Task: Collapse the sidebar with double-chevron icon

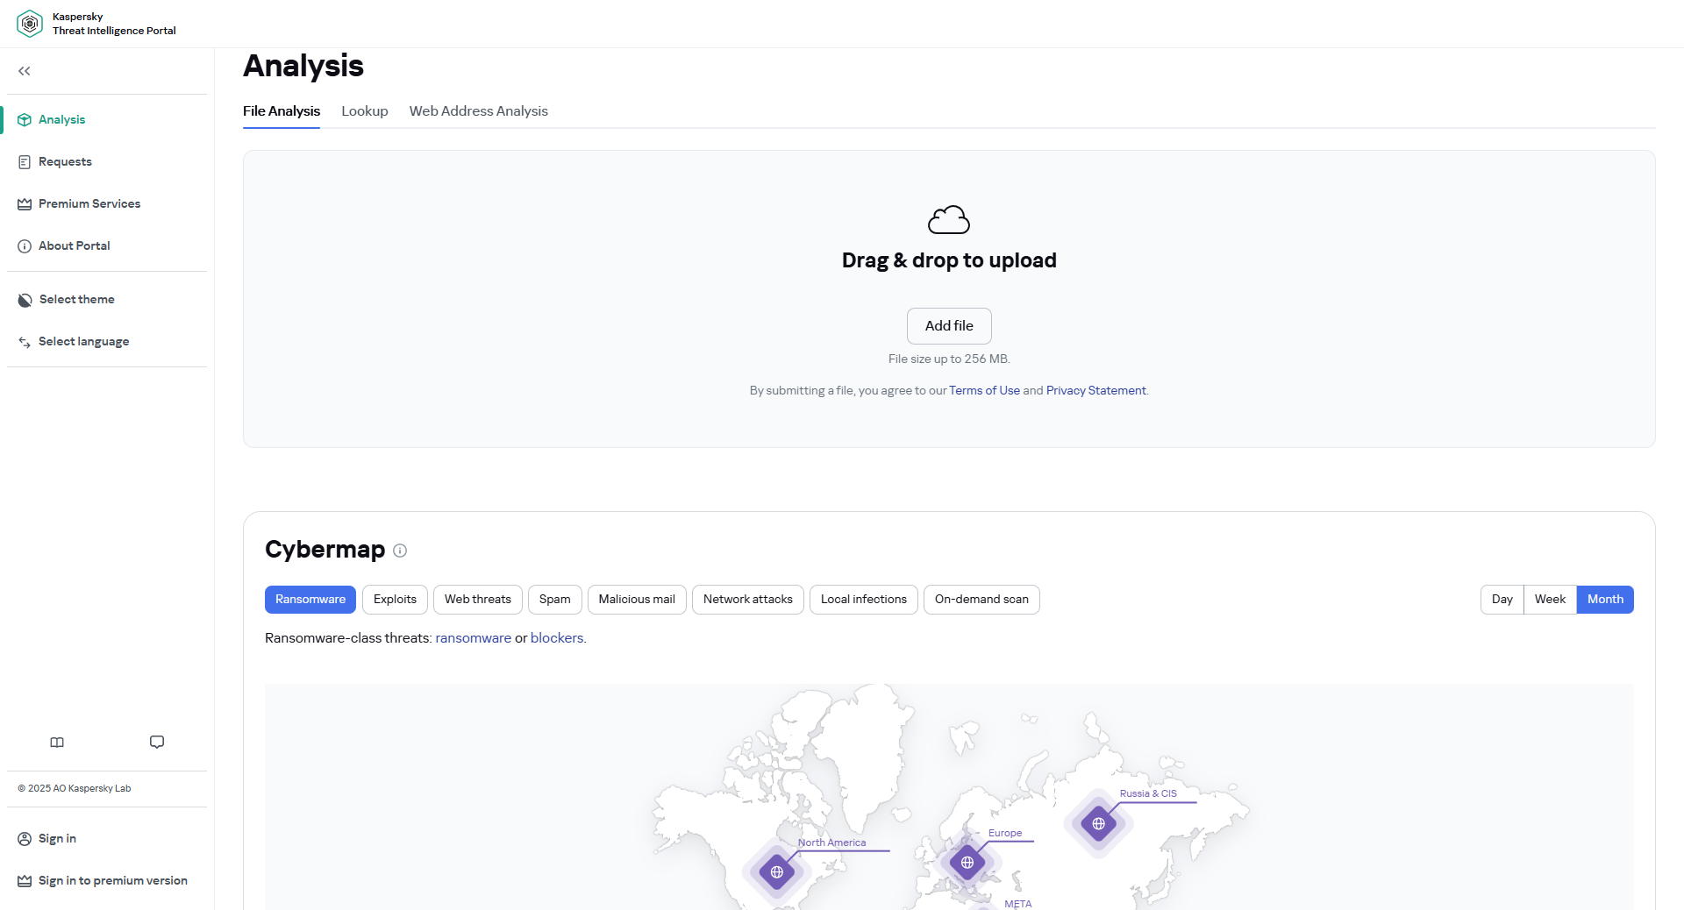Action: (x=25, y=71)
